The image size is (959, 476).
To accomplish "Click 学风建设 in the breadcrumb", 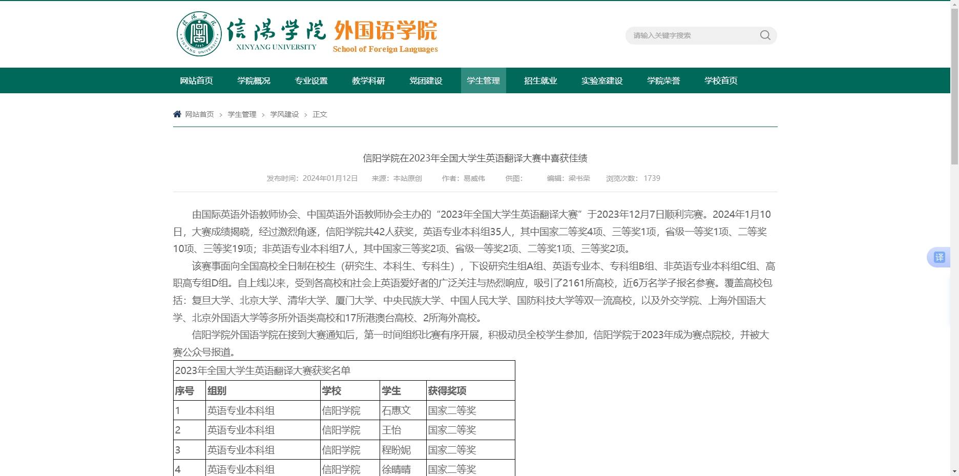I will coord(284,114).
